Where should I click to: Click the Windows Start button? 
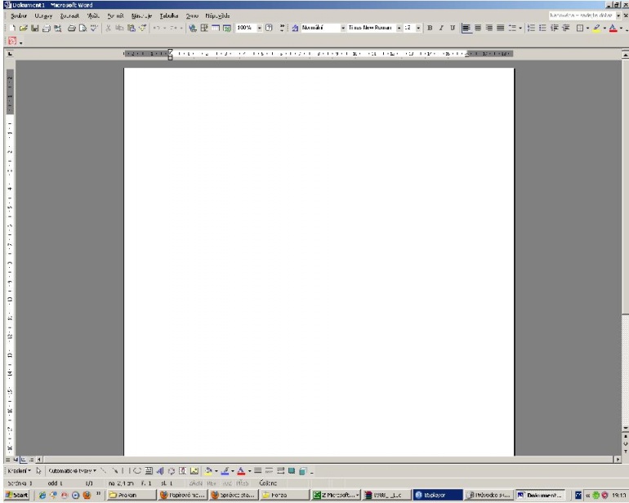point(17,496)
